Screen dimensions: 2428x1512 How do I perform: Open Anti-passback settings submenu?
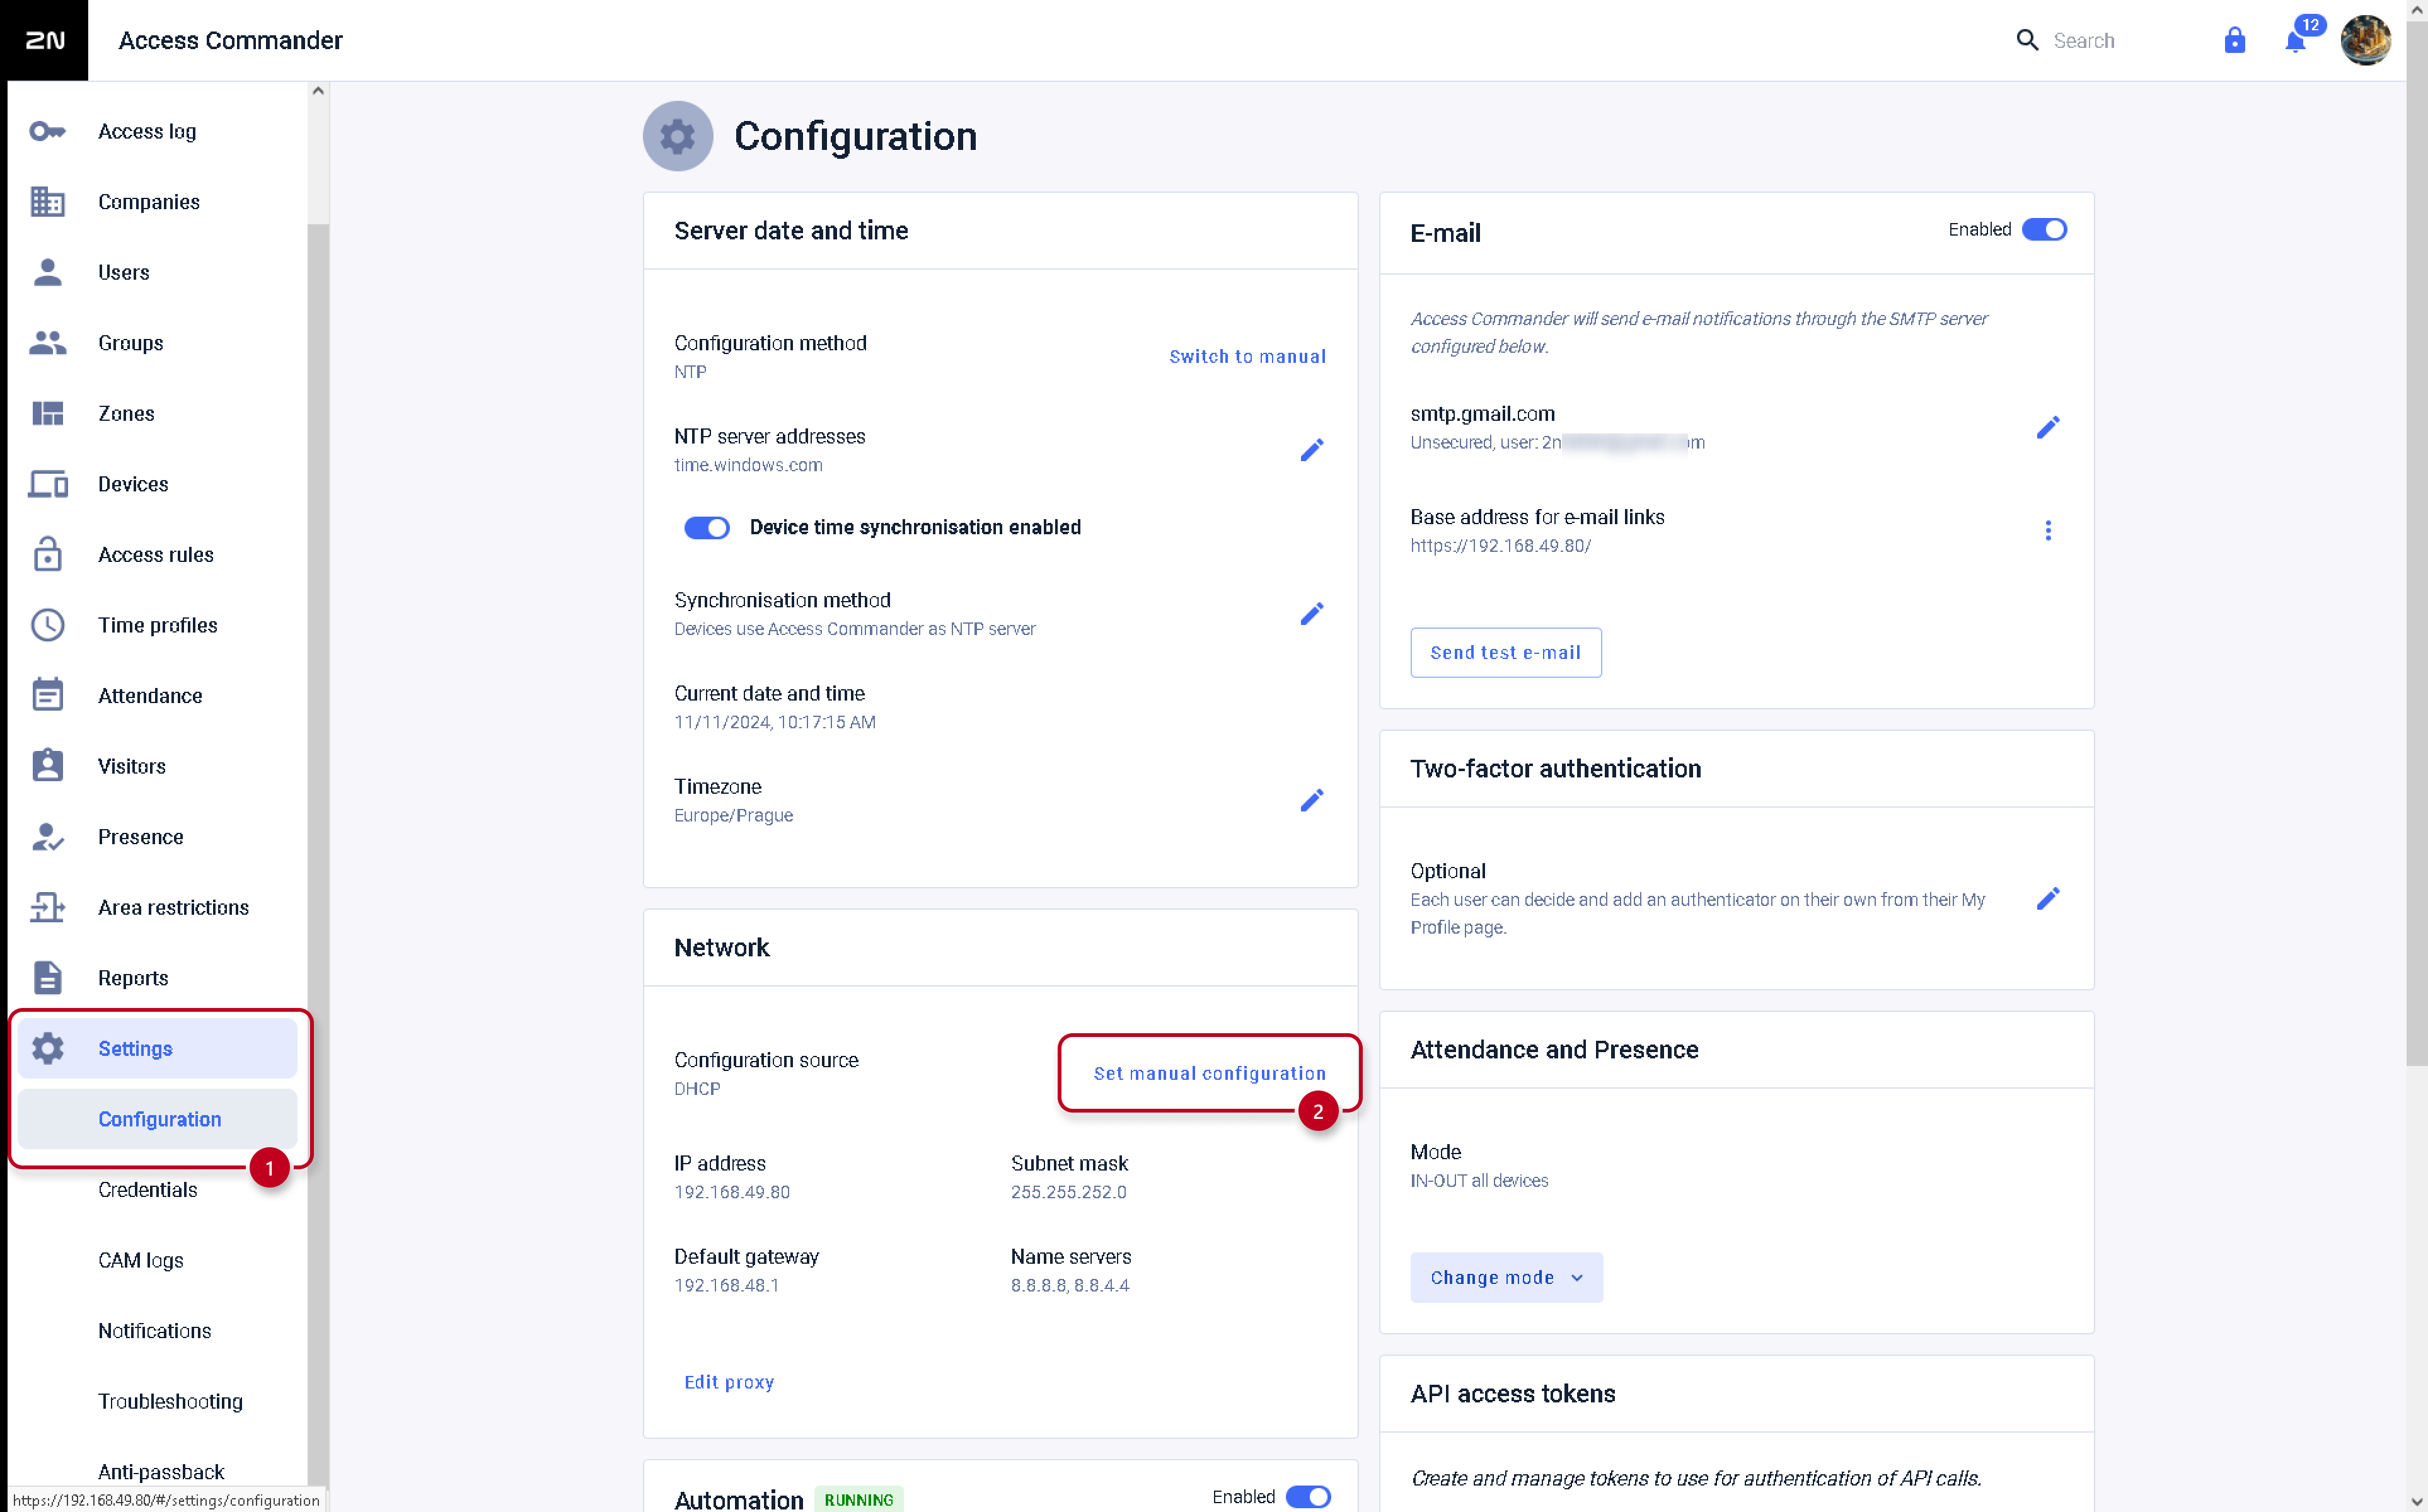pos(157,1472)
